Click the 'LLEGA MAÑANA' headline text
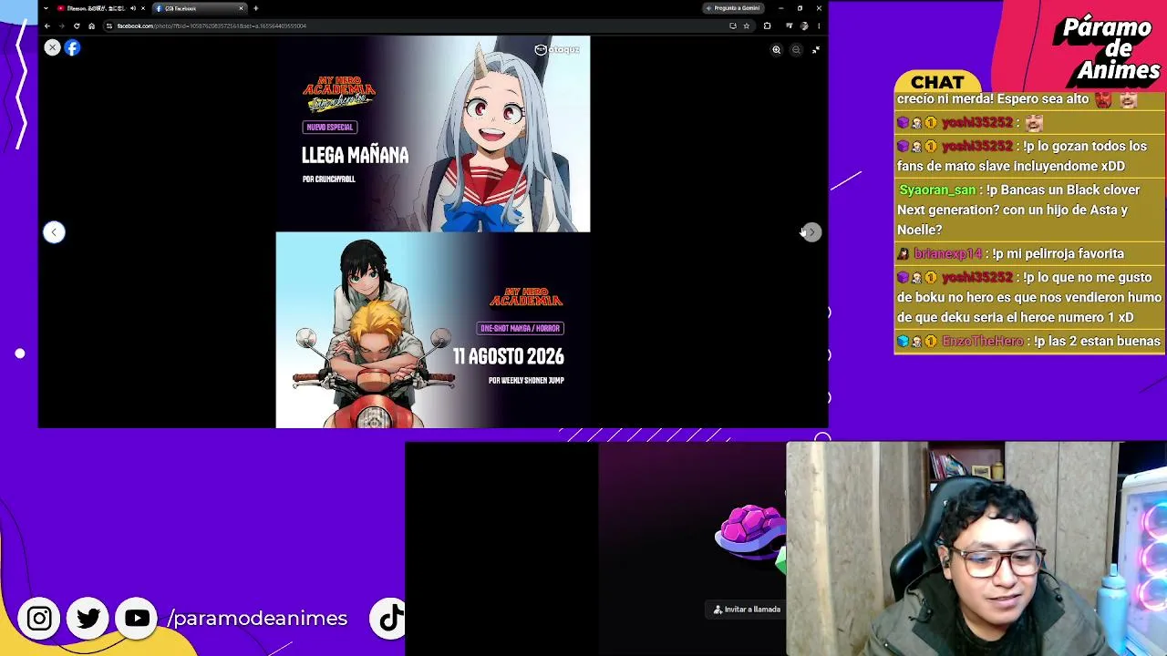This screenshot has height=656, width=1167. point(356,155)
